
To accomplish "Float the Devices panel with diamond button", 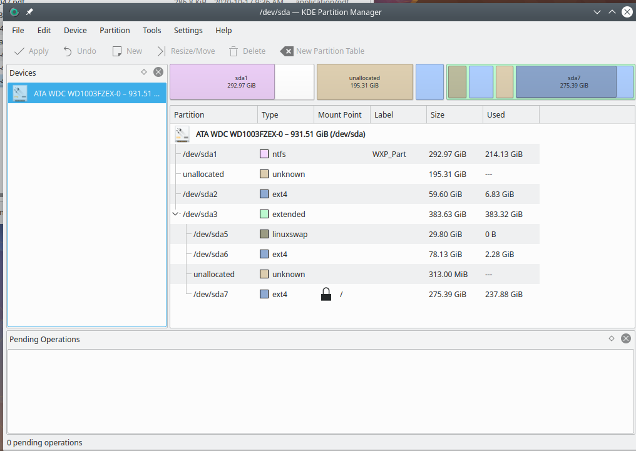I will point(144,72).
